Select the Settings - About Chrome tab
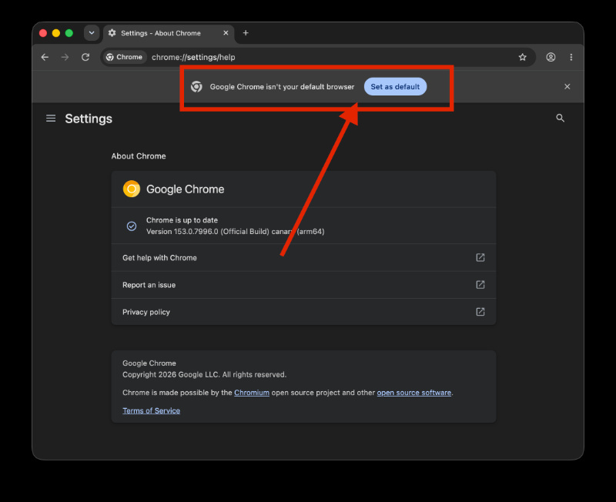Image resolution: width=616 pixels, height=502 pixels. [169, 33]
